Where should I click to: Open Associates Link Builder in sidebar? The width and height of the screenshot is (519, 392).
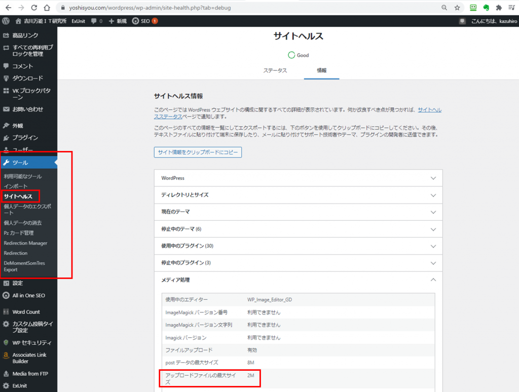[x=29, y=358]
